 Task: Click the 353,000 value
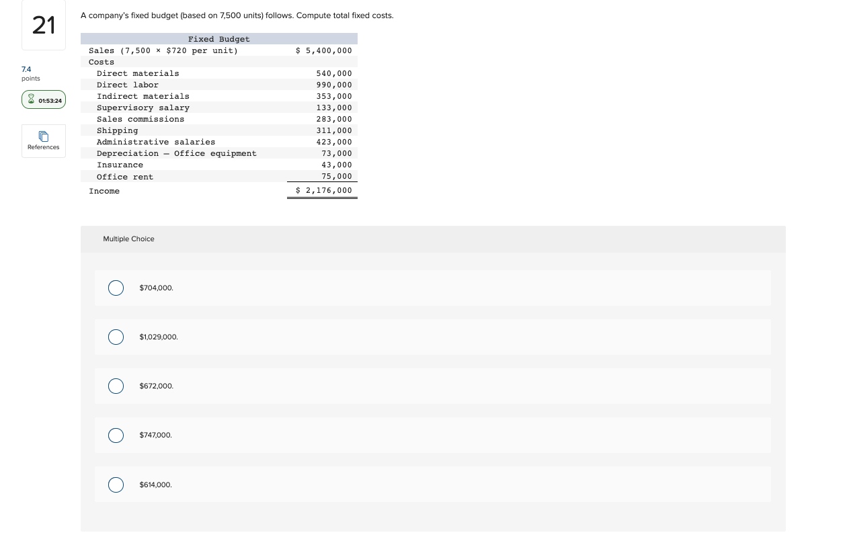pos(334,96)
